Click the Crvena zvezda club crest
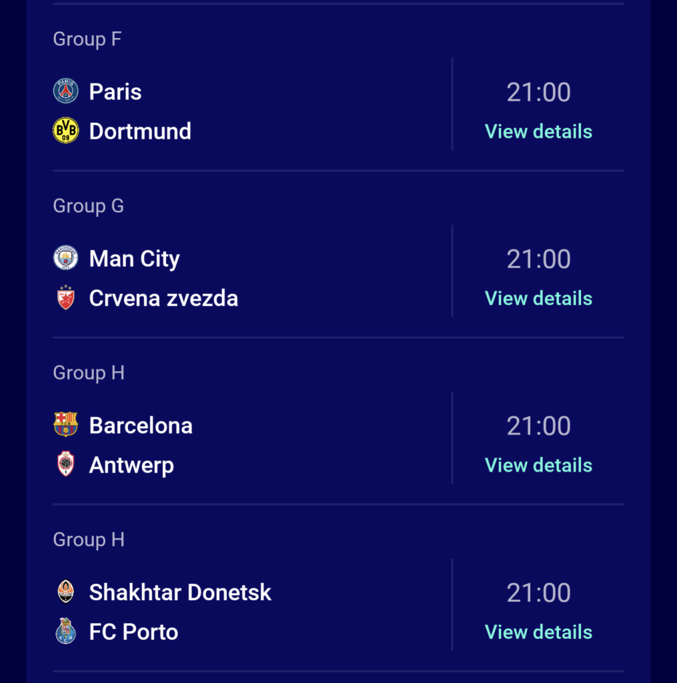The image size is (677, 683). click(65, 297)
